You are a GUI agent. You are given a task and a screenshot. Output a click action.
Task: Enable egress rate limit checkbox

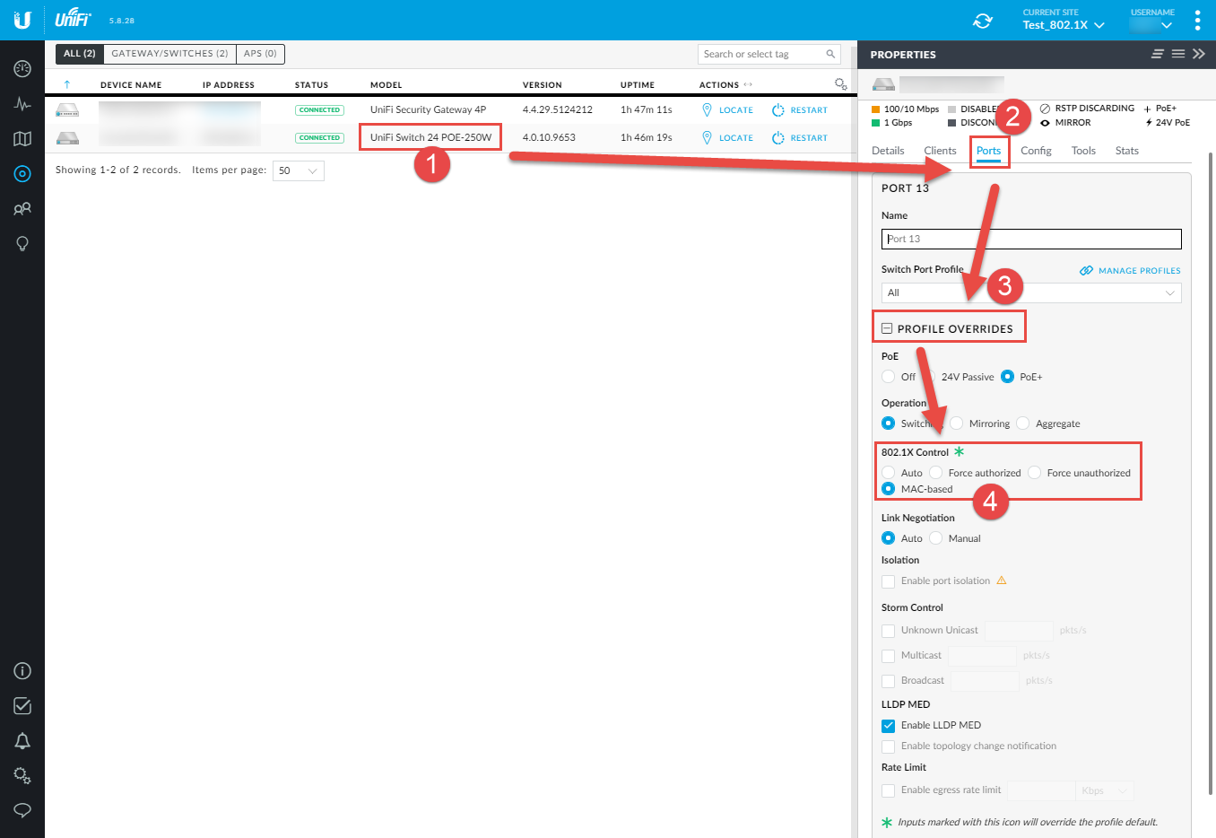[889, 790]
